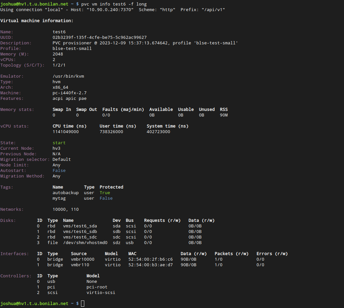Click the green start state indicator
344x308 pixels.
[59, 143]
